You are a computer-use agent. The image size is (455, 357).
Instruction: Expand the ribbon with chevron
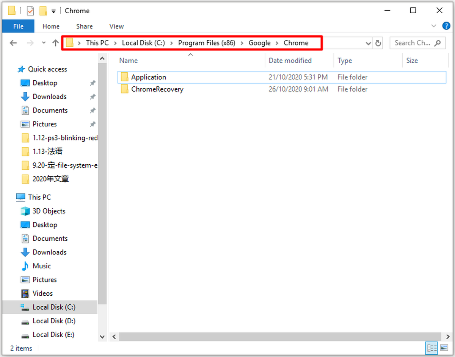click(x=434, y=26)
